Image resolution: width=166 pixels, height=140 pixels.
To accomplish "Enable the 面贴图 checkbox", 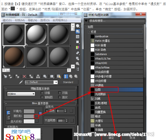I will pyautogui.click(x=42, y=97).
